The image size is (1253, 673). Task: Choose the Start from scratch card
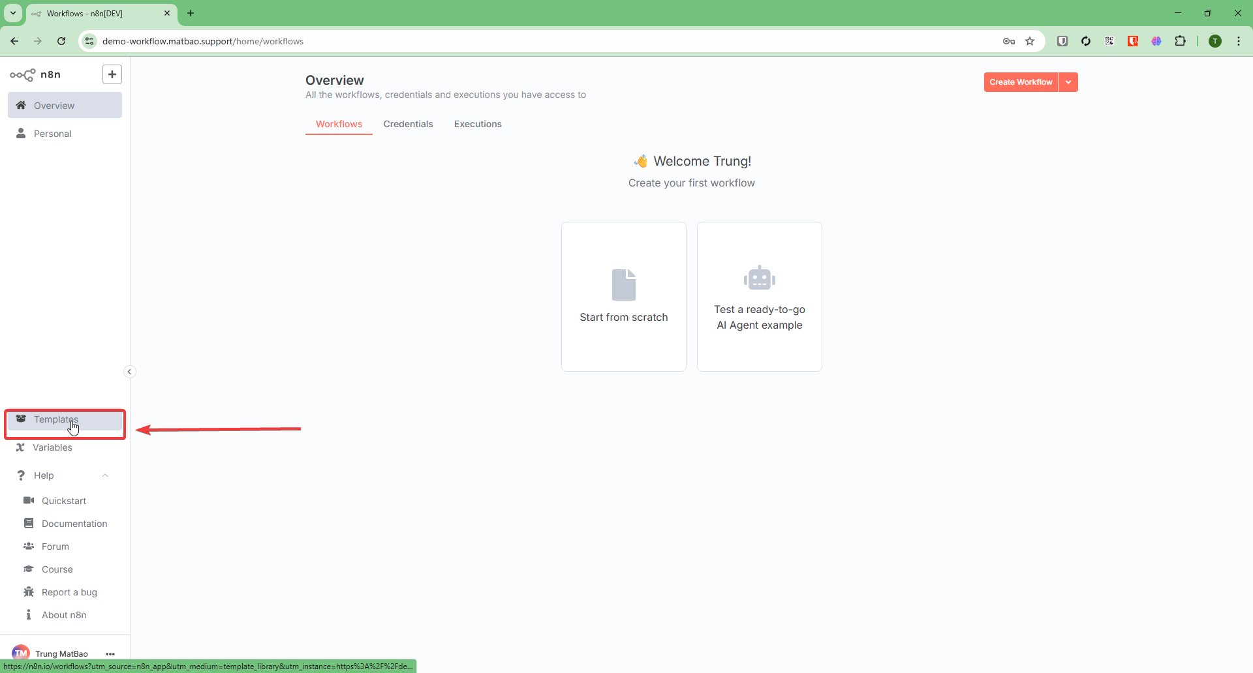pyautogui.click(x=624, y=297)
